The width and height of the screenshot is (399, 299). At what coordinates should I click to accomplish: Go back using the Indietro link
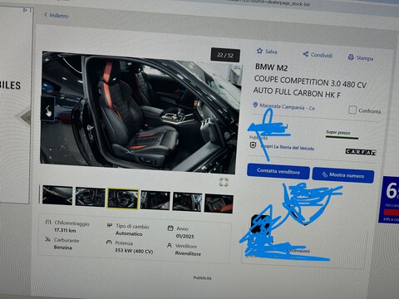57,16
